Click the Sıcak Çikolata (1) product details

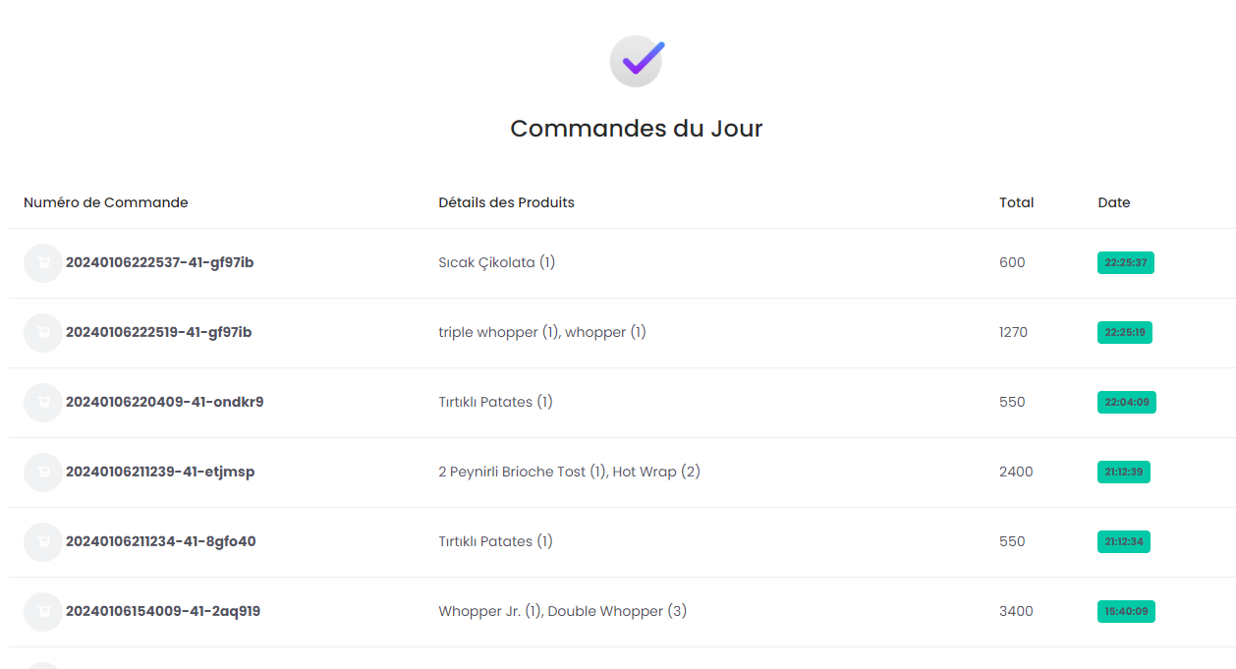click(x=497, y=262)
